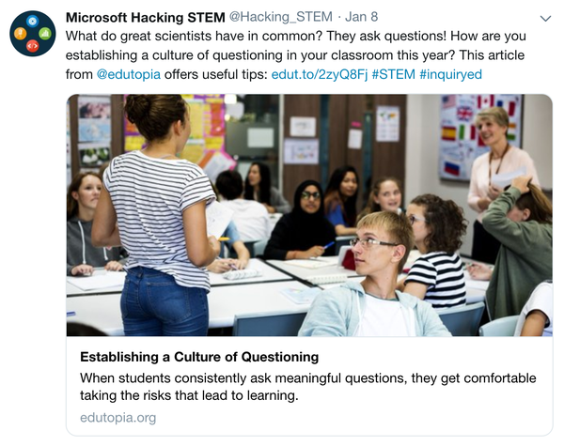Click the @edutopia mention
Viewport: 564px width, 446px height.
point(133,74)
